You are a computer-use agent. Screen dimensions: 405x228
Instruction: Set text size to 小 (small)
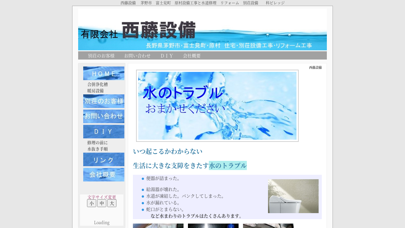[x=91, y=203]
